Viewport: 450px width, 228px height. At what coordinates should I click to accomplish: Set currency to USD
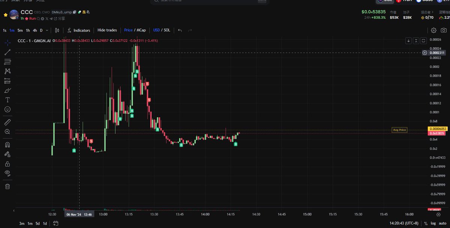tap(156, 30)
